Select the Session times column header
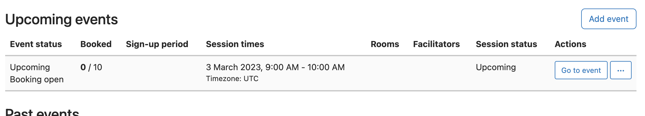The height and width of the screenshot is (116, 645). (235, 44)
